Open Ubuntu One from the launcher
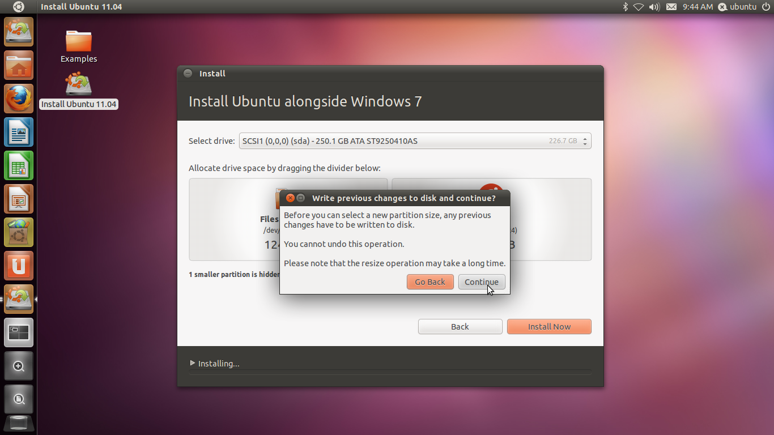 click(x=19, y=266)
